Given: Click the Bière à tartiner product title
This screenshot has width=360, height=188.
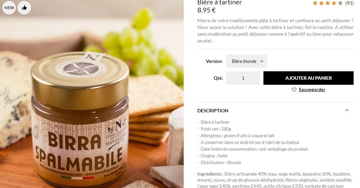Looking at the screenshot, I should coord(219,3).
